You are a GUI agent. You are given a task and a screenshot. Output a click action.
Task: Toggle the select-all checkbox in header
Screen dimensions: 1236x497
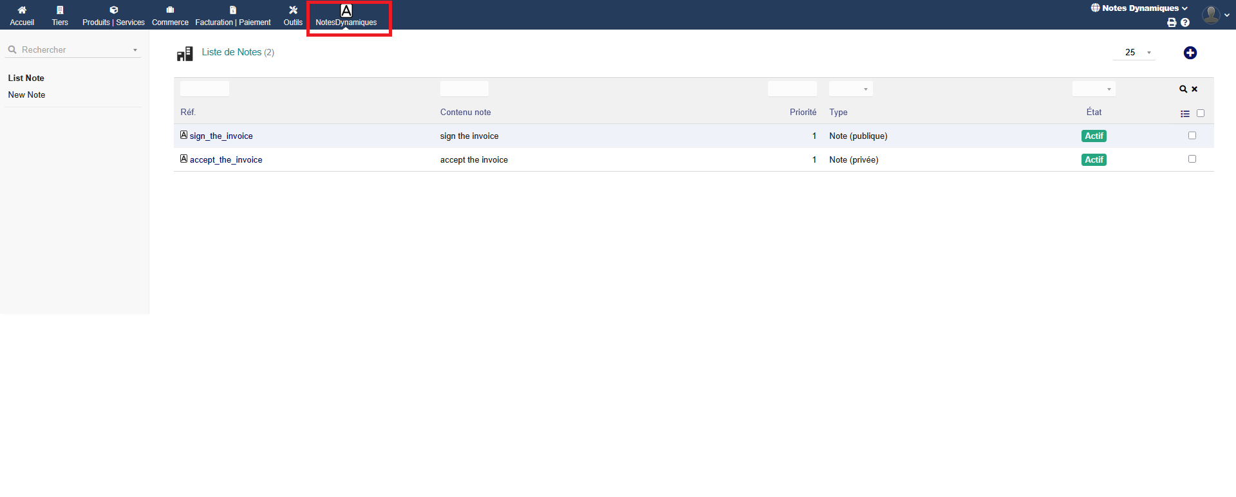pyautogui.click(x=1201, y=113)
